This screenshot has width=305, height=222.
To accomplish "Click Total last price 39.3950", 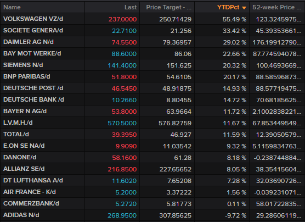I will coord(125,135).
